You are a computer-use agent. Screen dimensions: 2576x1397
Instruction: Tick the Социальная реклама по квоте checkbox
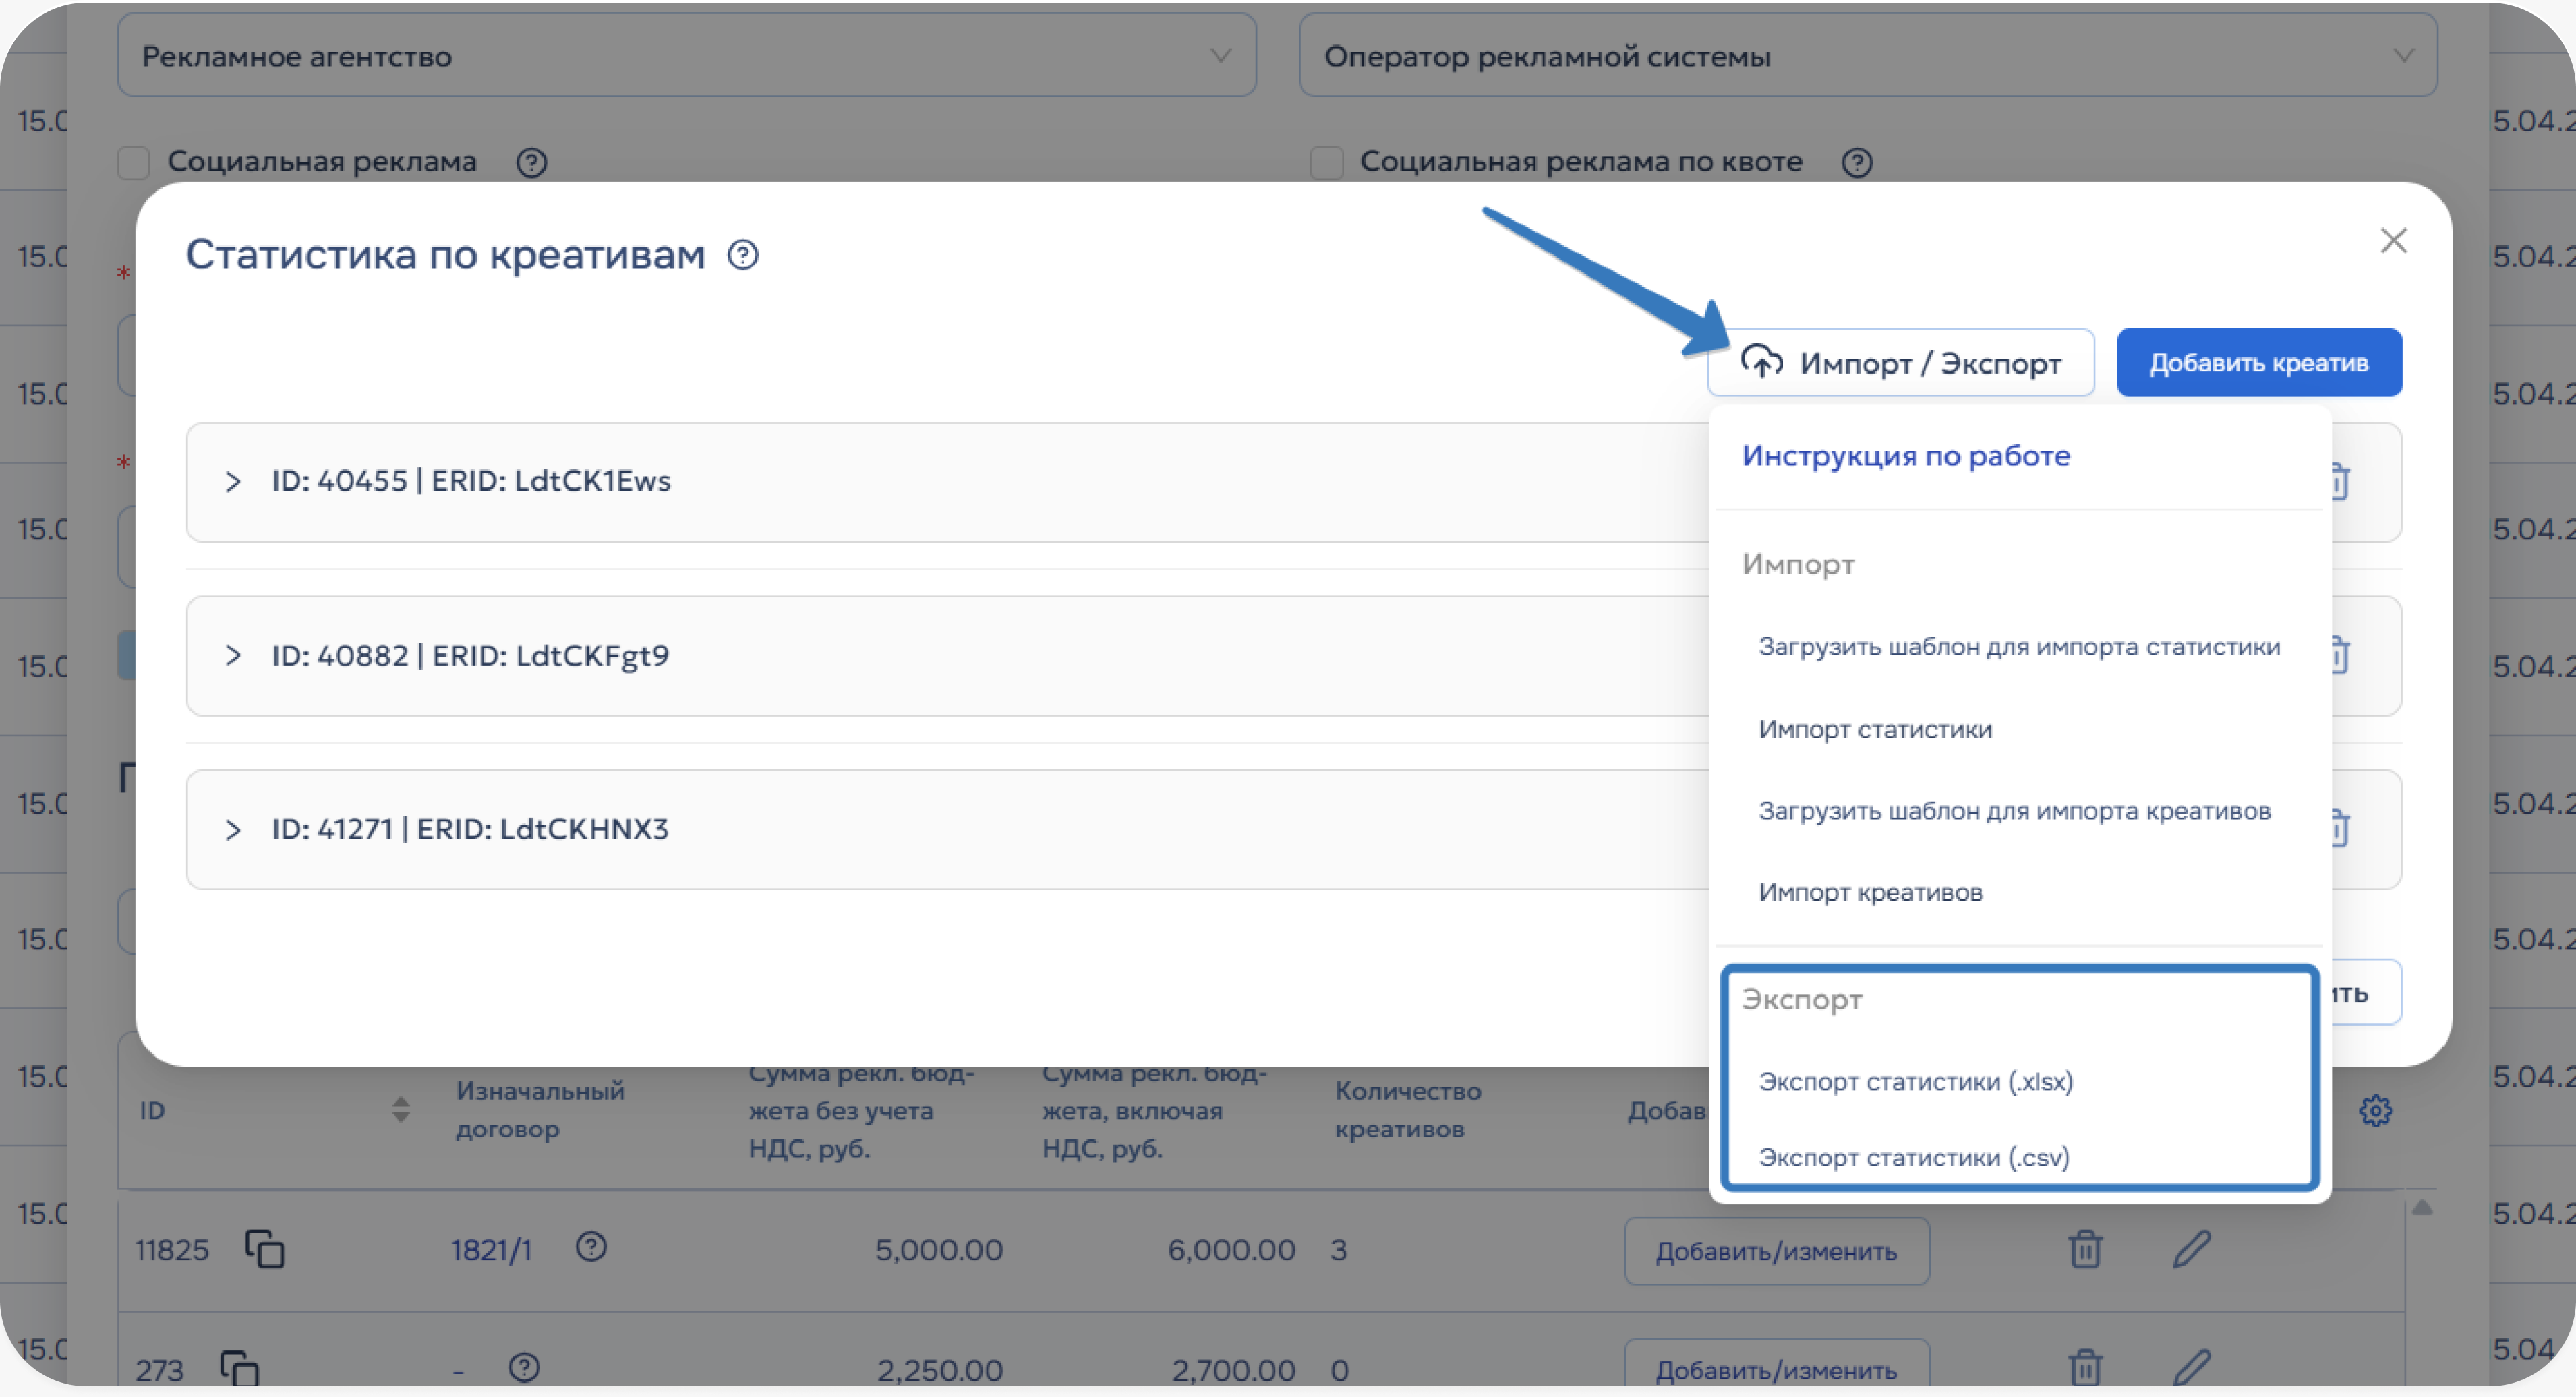pos(1326,162)
